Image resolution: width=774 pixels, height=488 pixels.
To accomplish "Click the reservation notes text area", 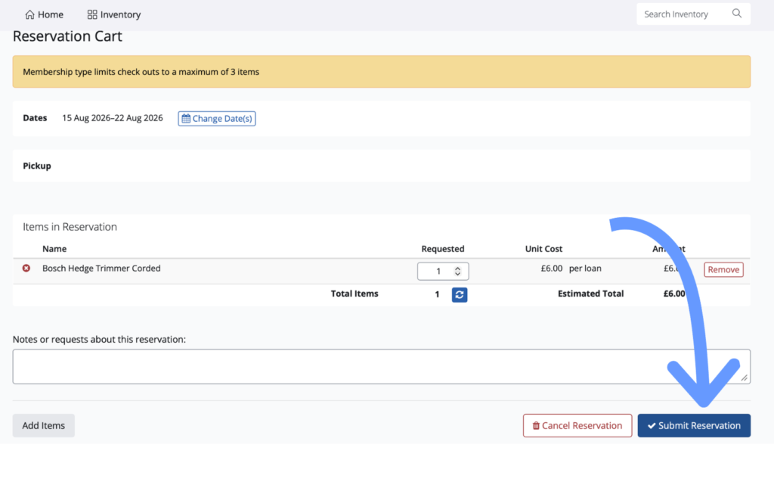I will pyautogui.click(x=382, y=366).
